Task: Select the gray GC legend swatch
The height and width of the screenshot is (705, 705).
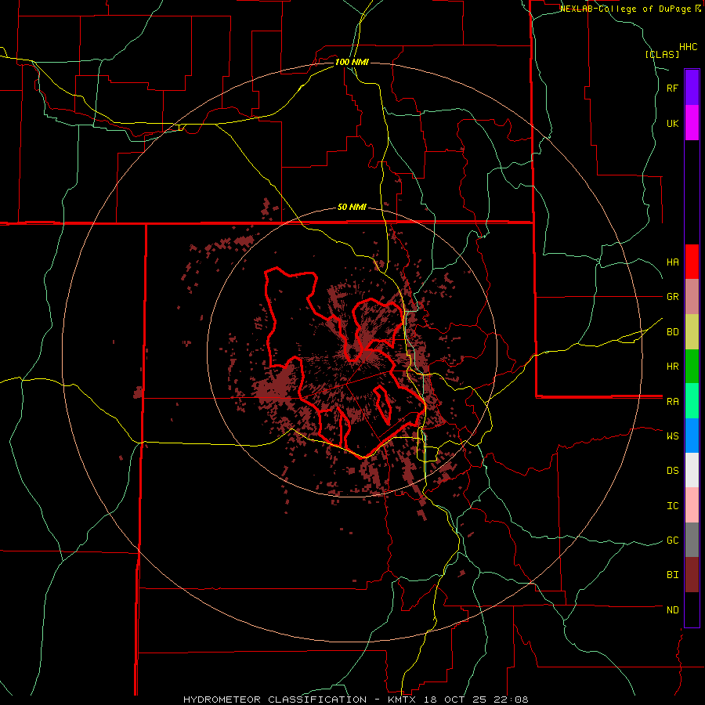Action: coord(692,540)
